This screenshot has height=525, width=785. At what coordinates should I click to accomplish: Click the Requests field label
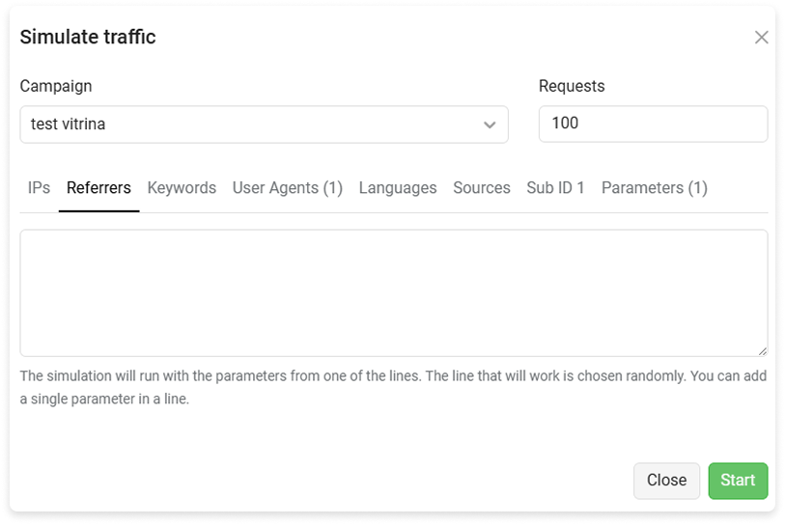[572, 86]
